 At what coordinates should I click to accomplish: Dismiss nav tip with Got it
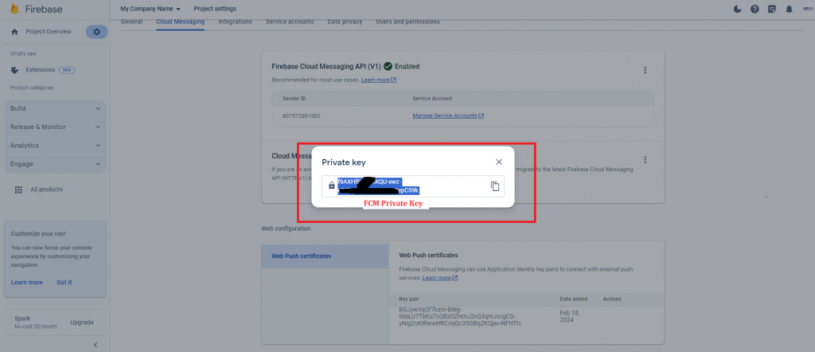(64, 283)
